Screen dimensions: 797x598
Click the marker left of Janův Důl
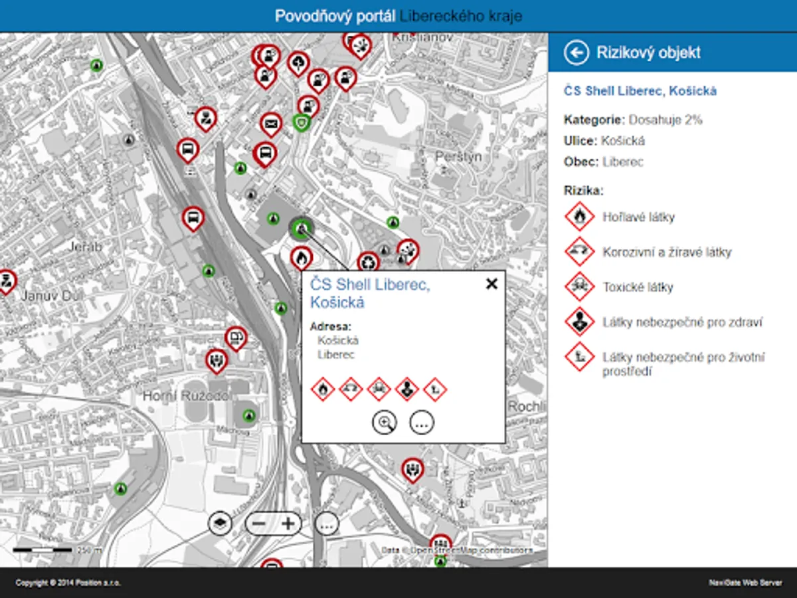6,282
